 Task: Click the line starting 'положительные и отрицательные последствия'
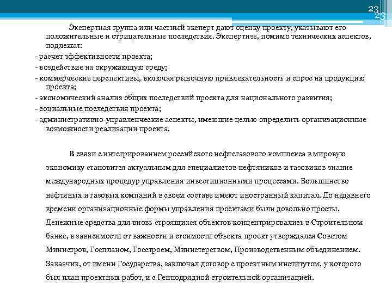[208, 37]
